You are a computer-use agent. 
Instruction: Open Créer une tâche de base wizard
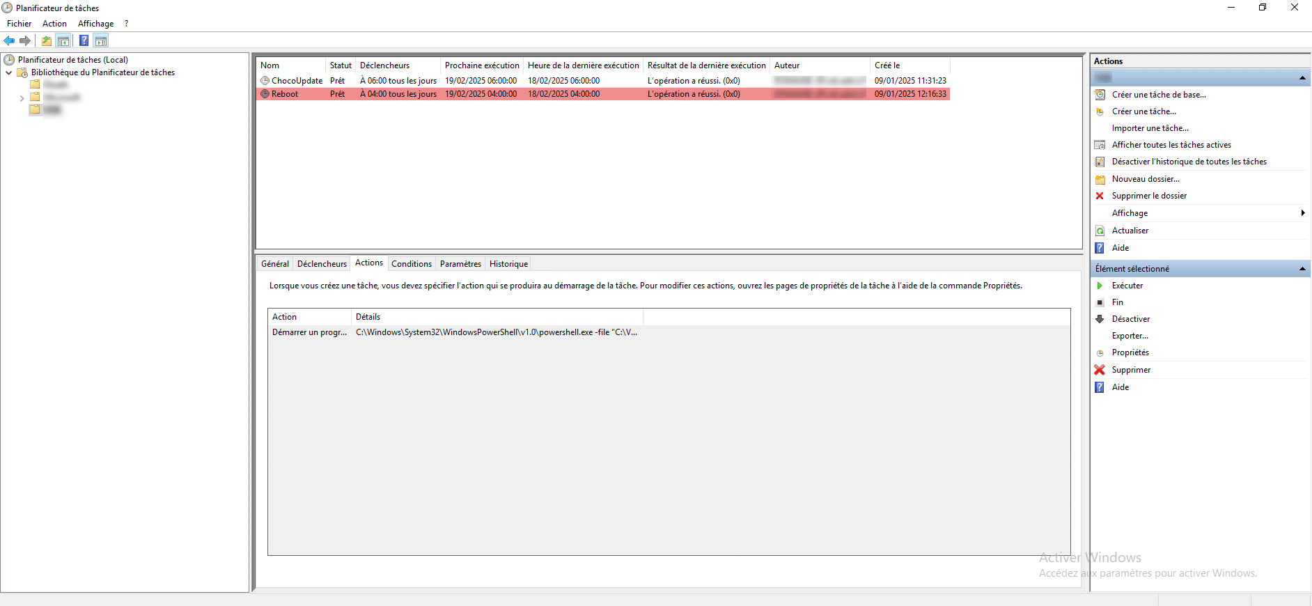1158,95
